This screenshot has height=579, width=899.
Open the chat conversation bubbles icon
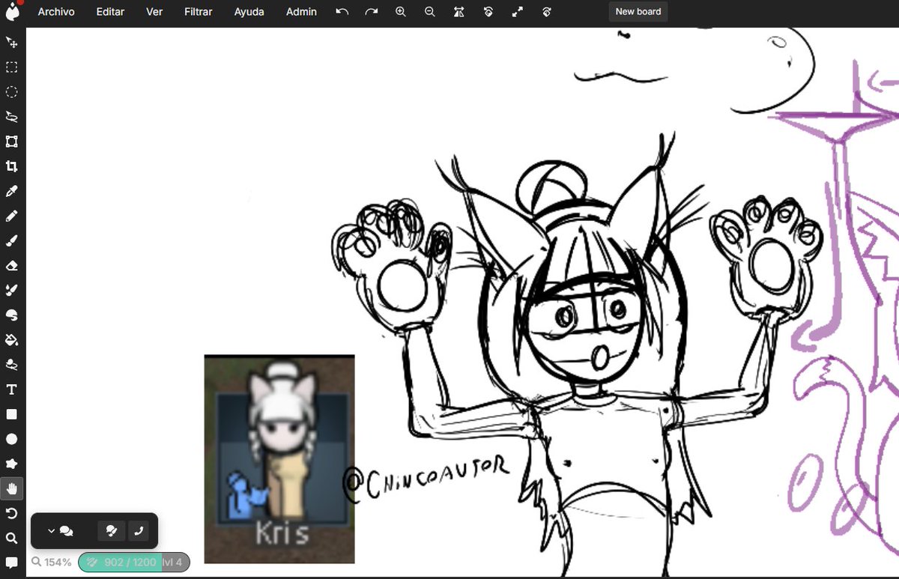point(66,531)
